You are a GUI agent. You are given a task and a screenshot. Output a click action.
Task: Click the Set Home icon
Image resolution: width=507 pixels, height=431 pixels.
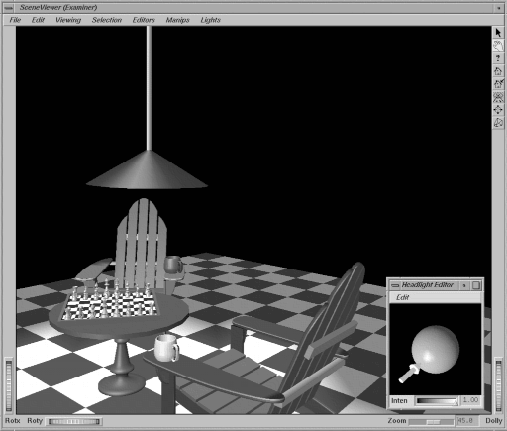[x=498, y=84]
